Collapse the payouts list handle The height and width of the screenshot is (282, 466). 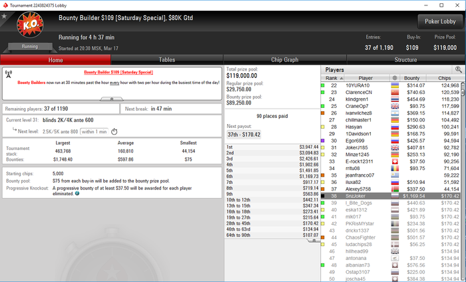(x=314, y=241)
